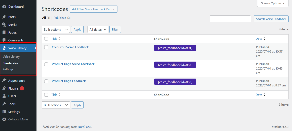Tick the Product Page Voice Feedback checkbox
292x131 pixels.
point(46,64)
